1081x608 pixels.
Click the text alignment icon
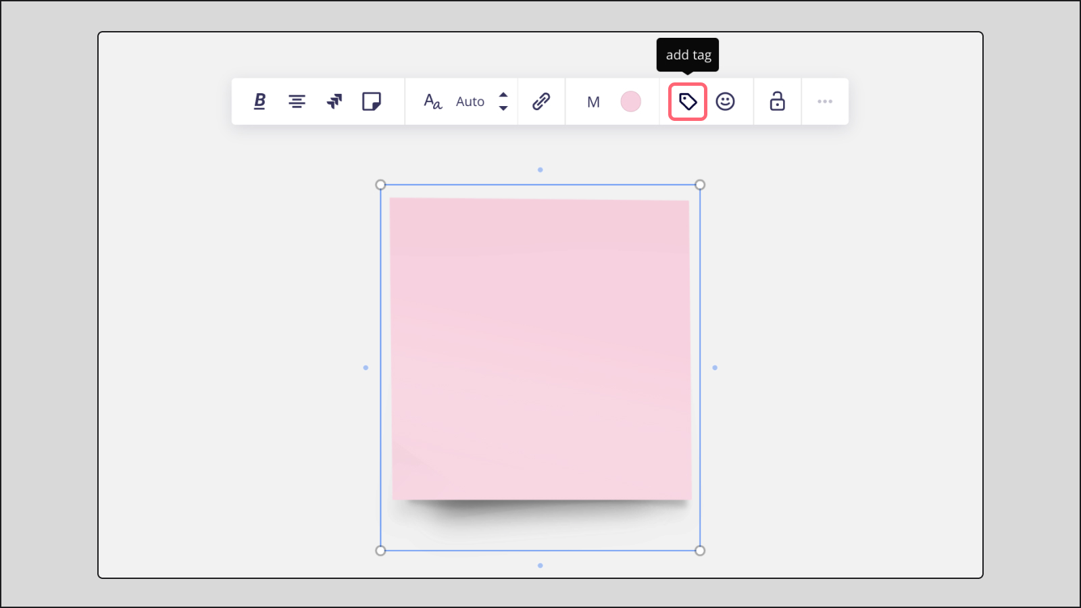coord(297,101)
